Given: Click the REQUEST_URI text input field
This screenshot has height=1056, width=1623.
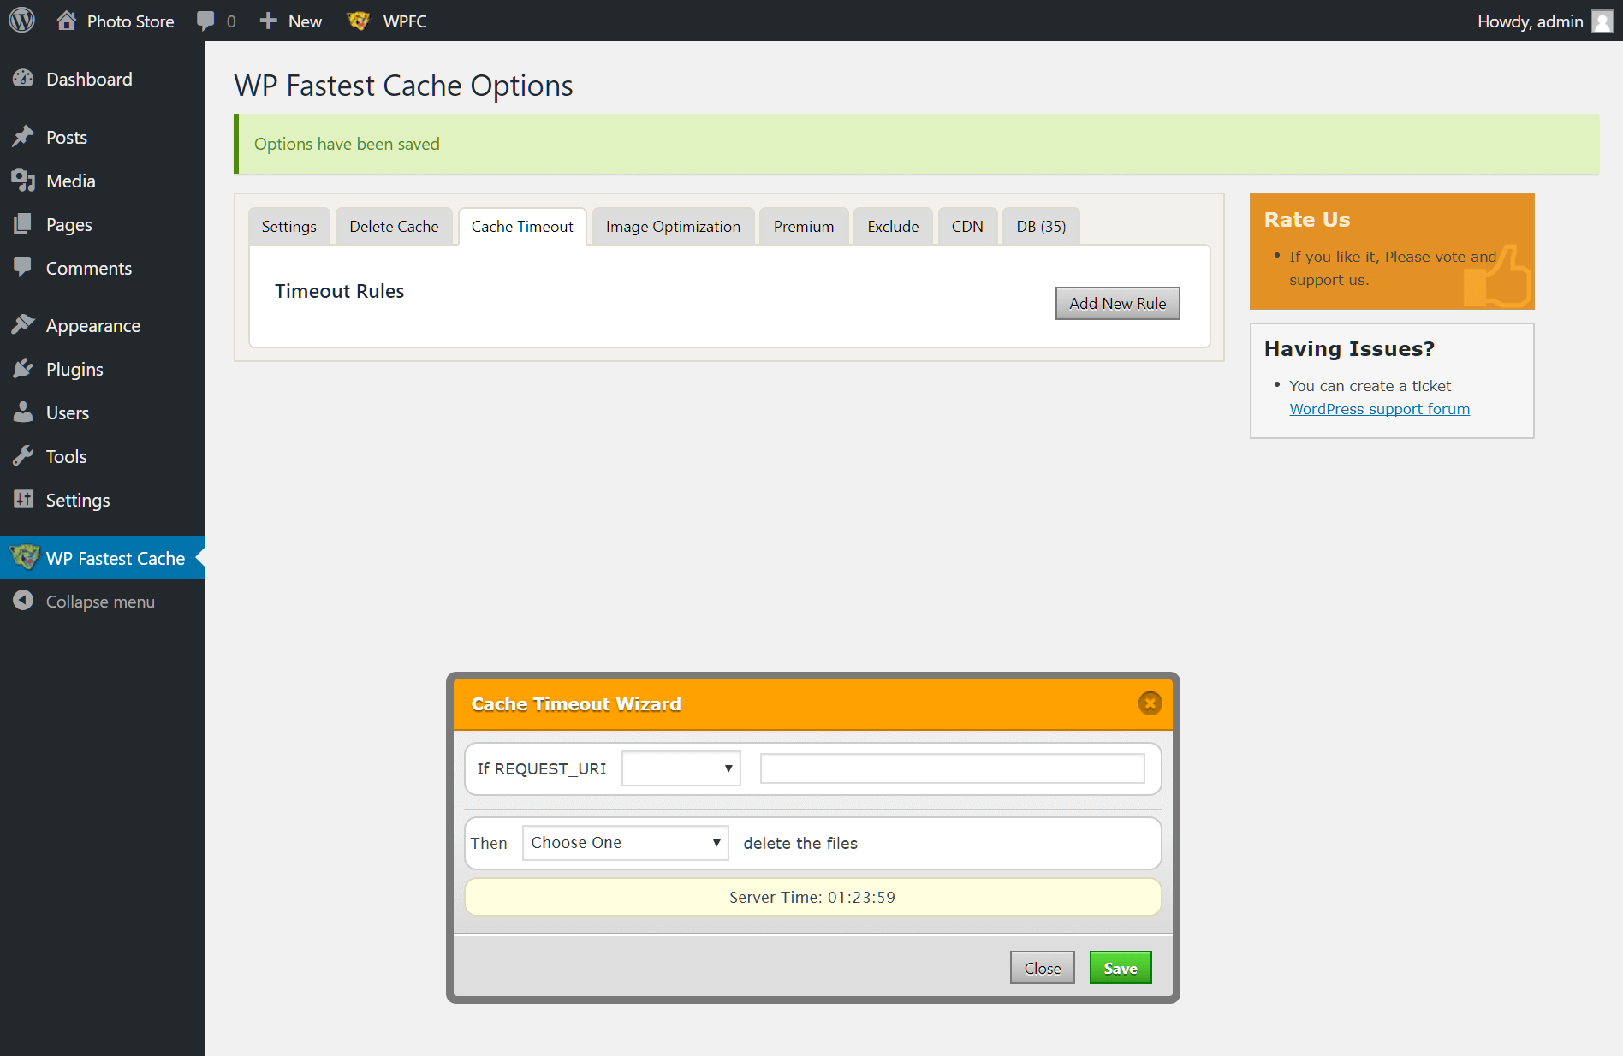Looking at the screenshot, I should 952,768.
